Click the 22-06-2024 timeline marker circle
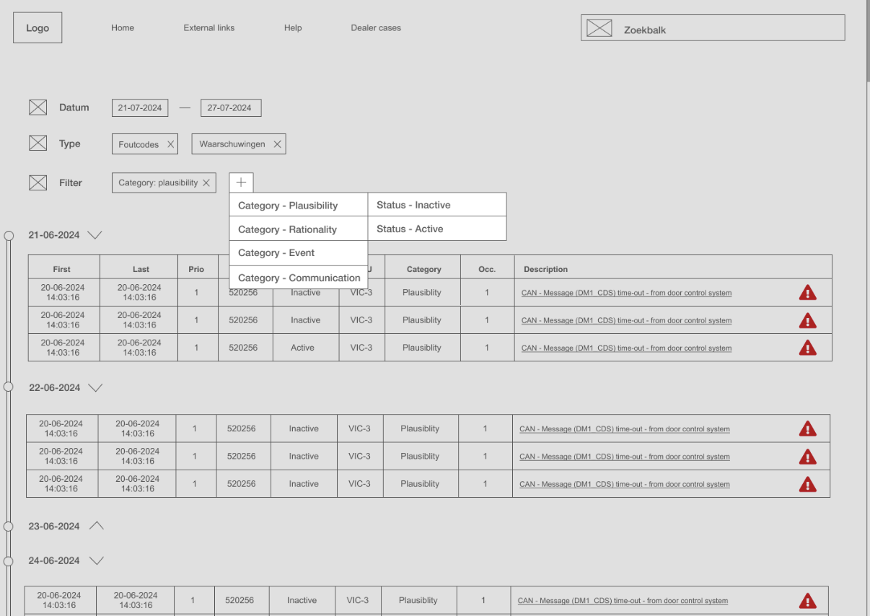The image size is (870, 616). point(9,387)
